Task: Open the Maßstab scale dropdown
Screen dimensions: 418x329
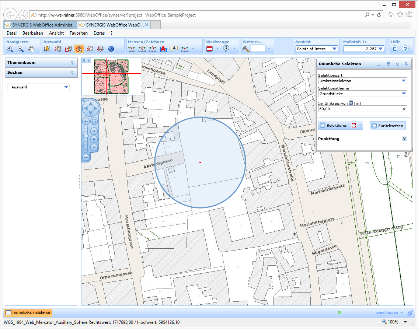Action: 381,49
